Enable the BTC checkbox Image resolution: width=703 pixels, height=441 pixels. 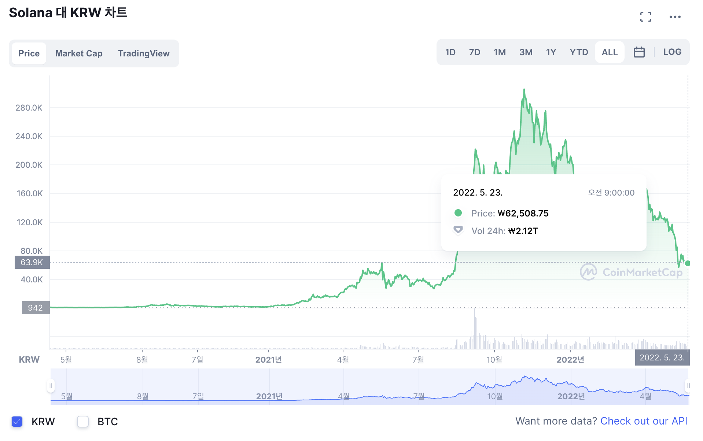(x=83, y=422)
